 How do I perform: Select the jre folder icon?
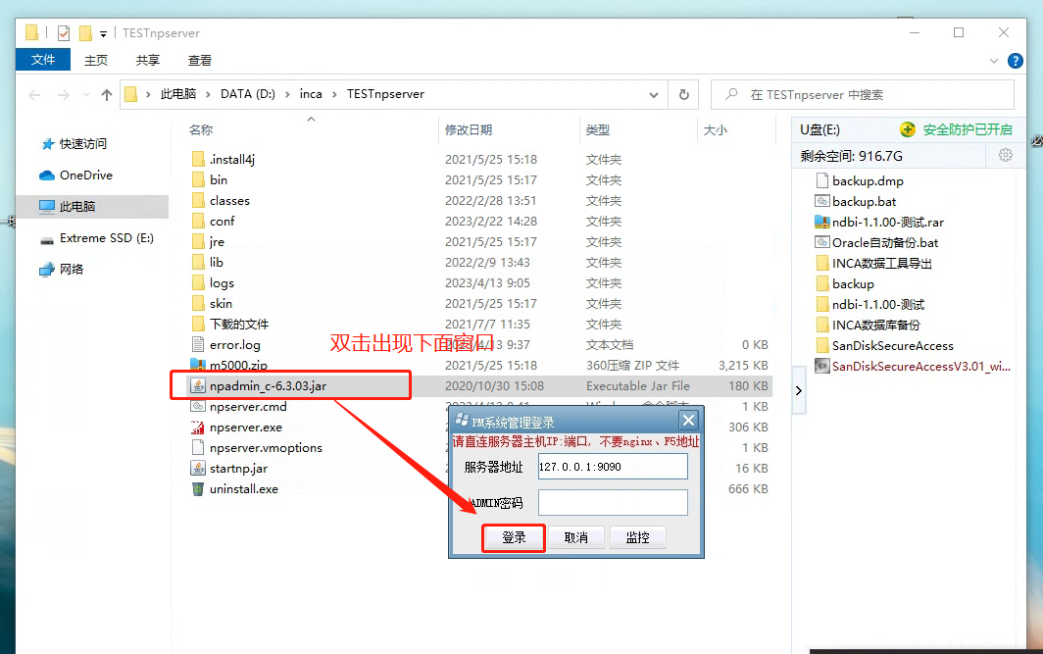pyautogui.click(x=198, y=241)
